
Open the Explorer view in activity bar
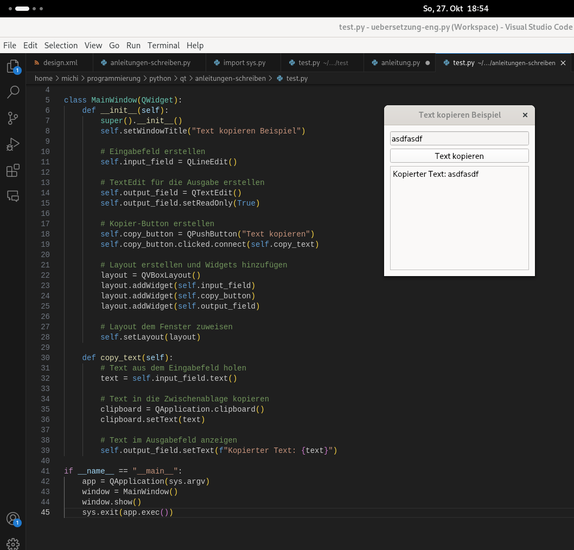[x=13, y=67]
